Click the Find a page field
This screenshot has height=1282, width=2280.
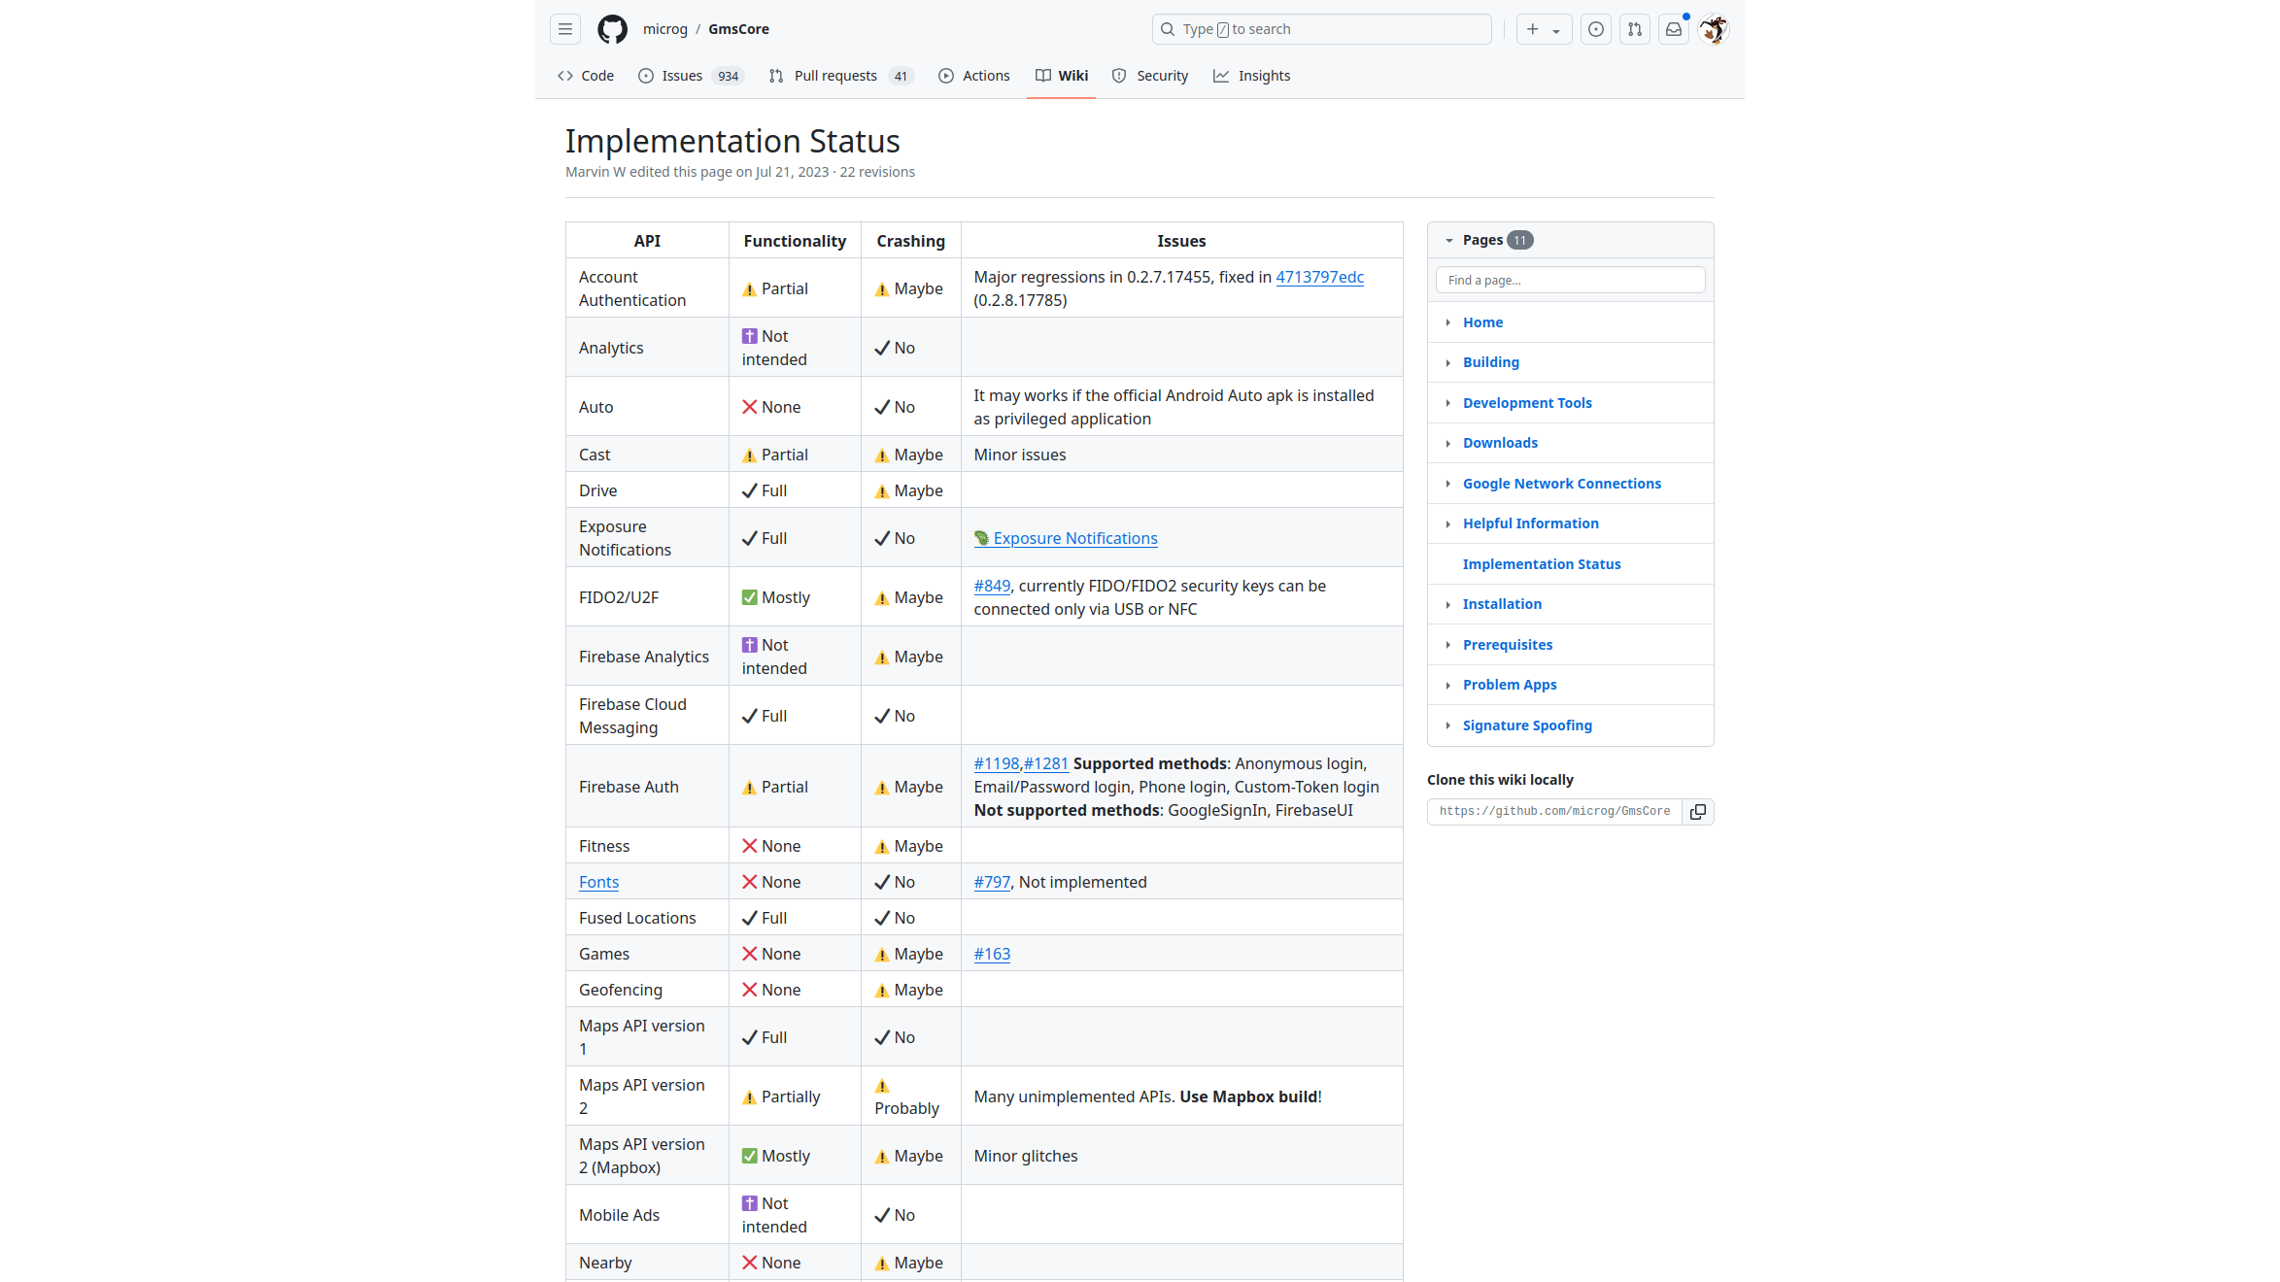coord(1570,280)
